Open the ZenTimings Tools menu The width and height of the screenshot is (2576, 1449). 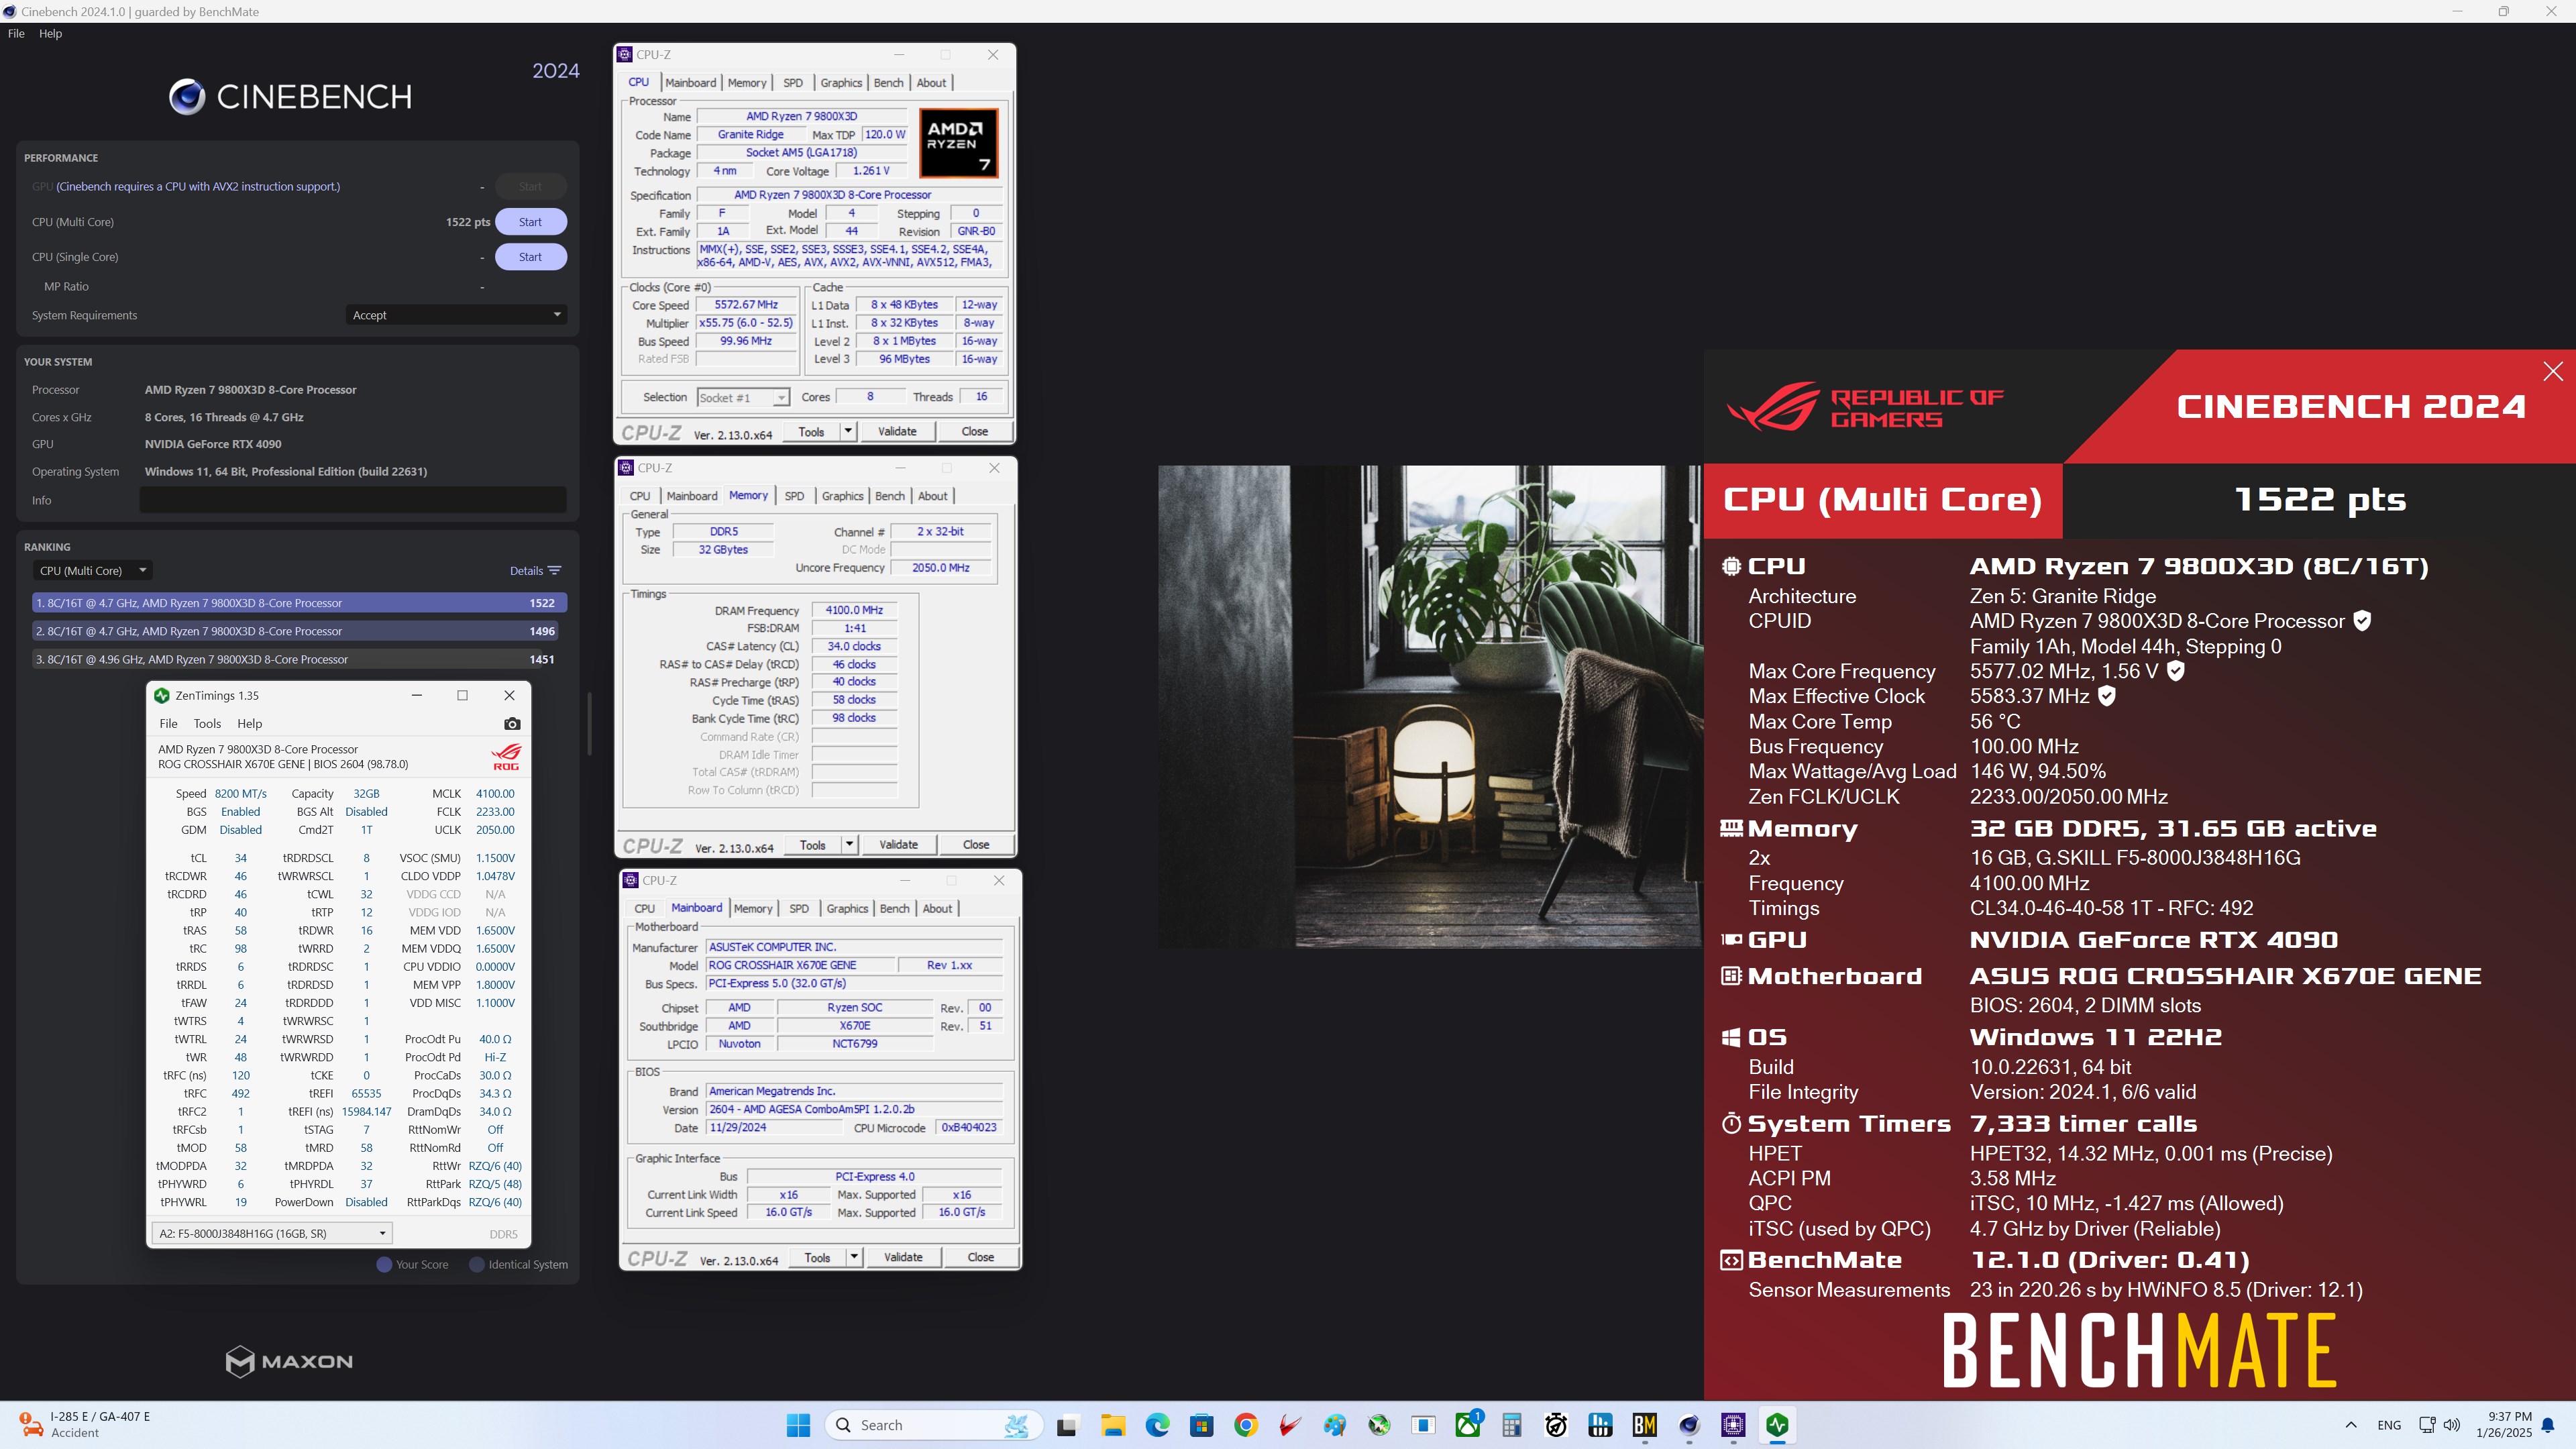(207, 723)
